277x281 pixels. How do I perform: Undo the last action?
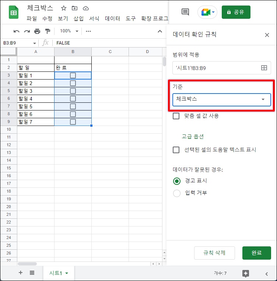(x=16, y=31)
